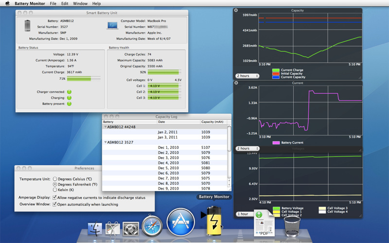This screenshot has height=243, width=389.
Task: Click the Battery Current magenta legend swatch
Action: [x=276, y=142]
